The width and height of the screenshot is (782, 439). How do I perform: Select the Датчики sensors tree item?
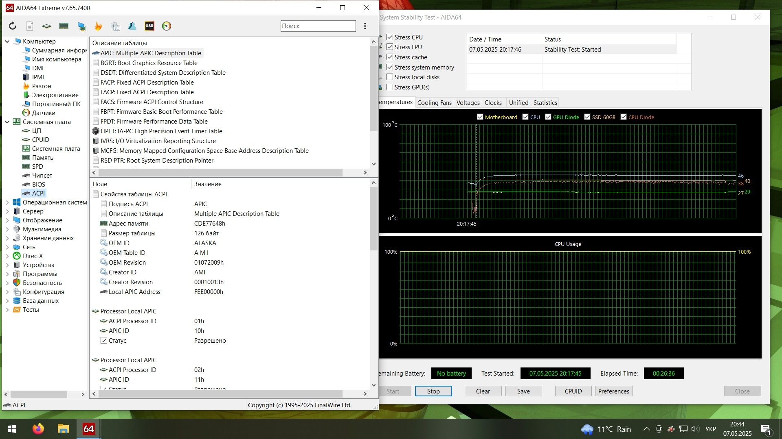point(44,113)
